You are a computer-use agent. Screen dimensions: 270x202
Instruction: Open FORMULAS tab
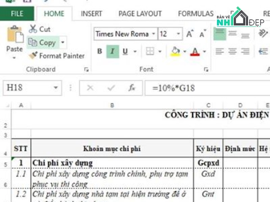tap(196, 13)
